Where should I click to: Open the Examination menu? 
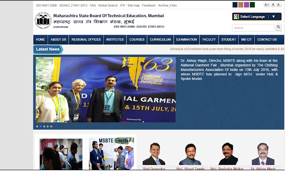(x=187, y=40)
